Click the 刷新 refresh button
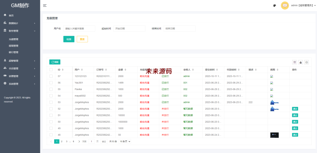This screenshot has height=153, width=317. pyautogui.click(x=55, y=62)
